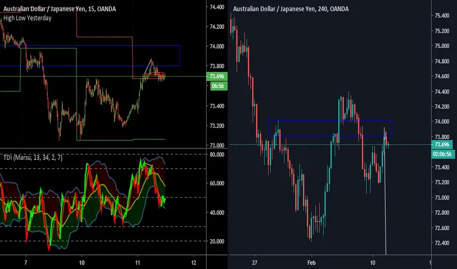
Task: Select the blue rectangle zone on the 240-minute chart
Action: pos(330,128)
